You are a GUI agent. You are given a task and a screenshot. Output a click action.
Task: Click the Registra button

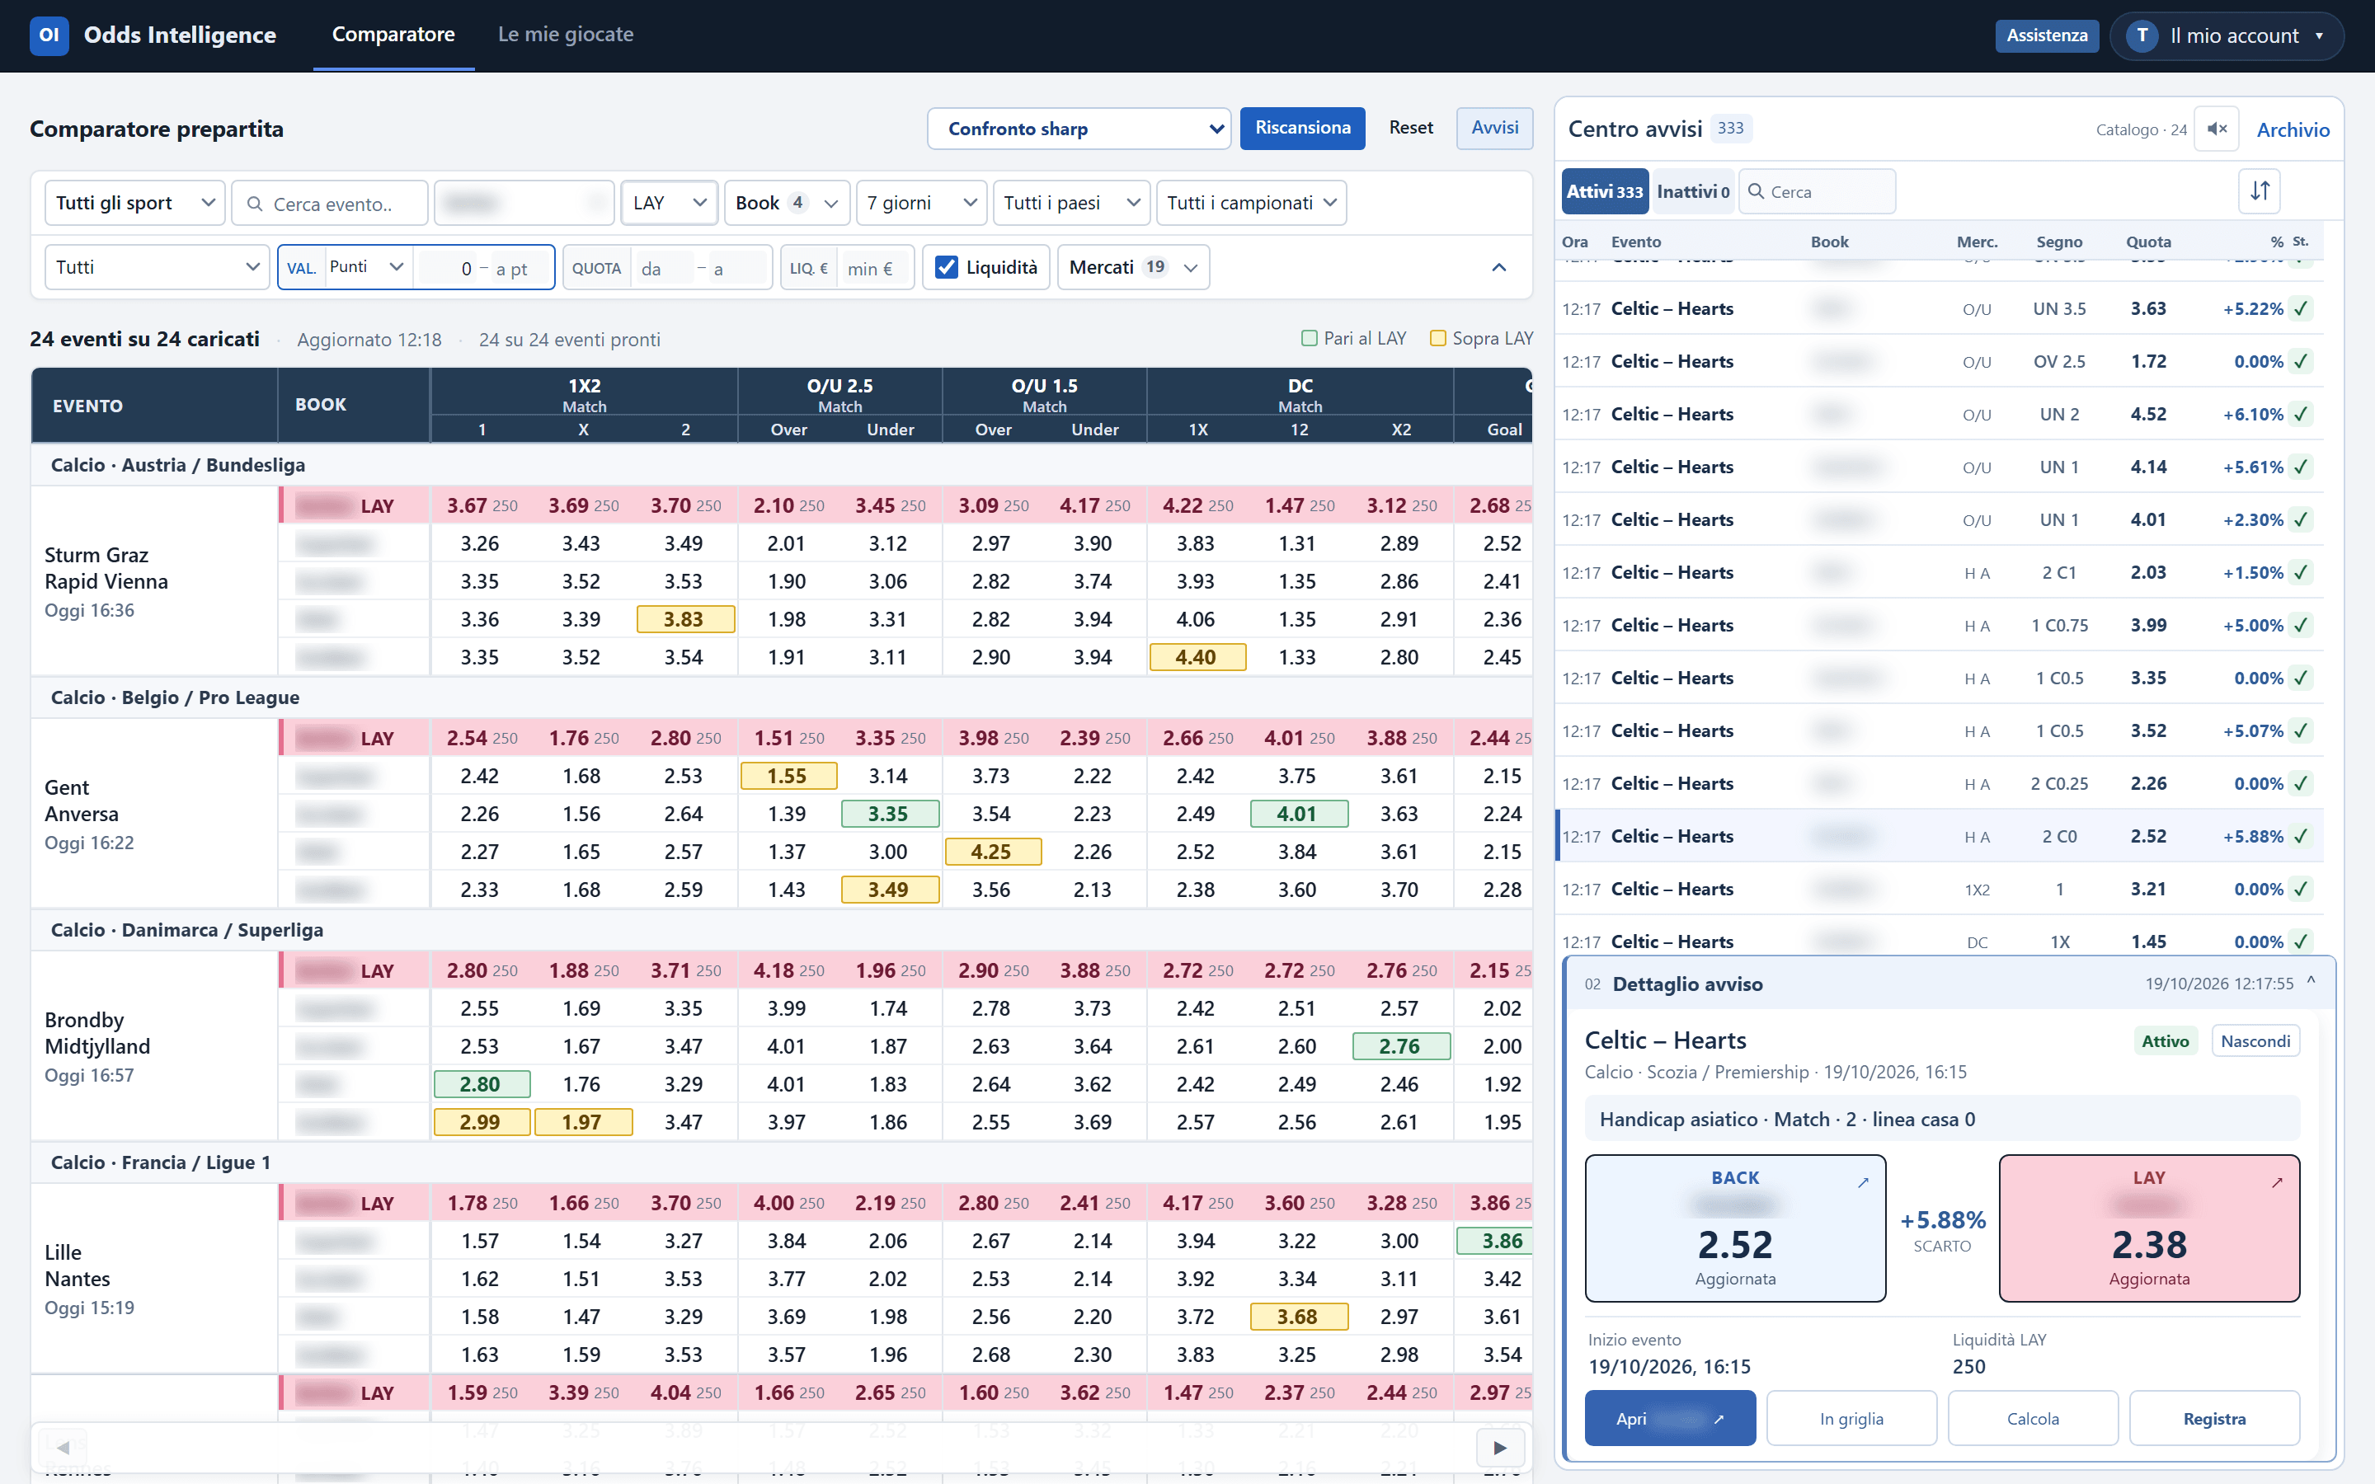click(2214, 1418)
